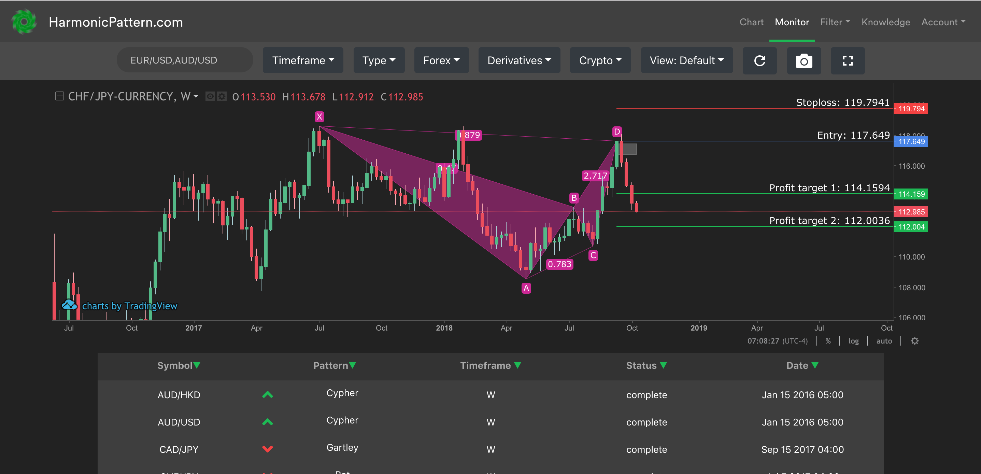The width and height of the screenshot is (981, 474).
Task: Click the HarmonicPattern green logo icon
Action: pos(24,22)
